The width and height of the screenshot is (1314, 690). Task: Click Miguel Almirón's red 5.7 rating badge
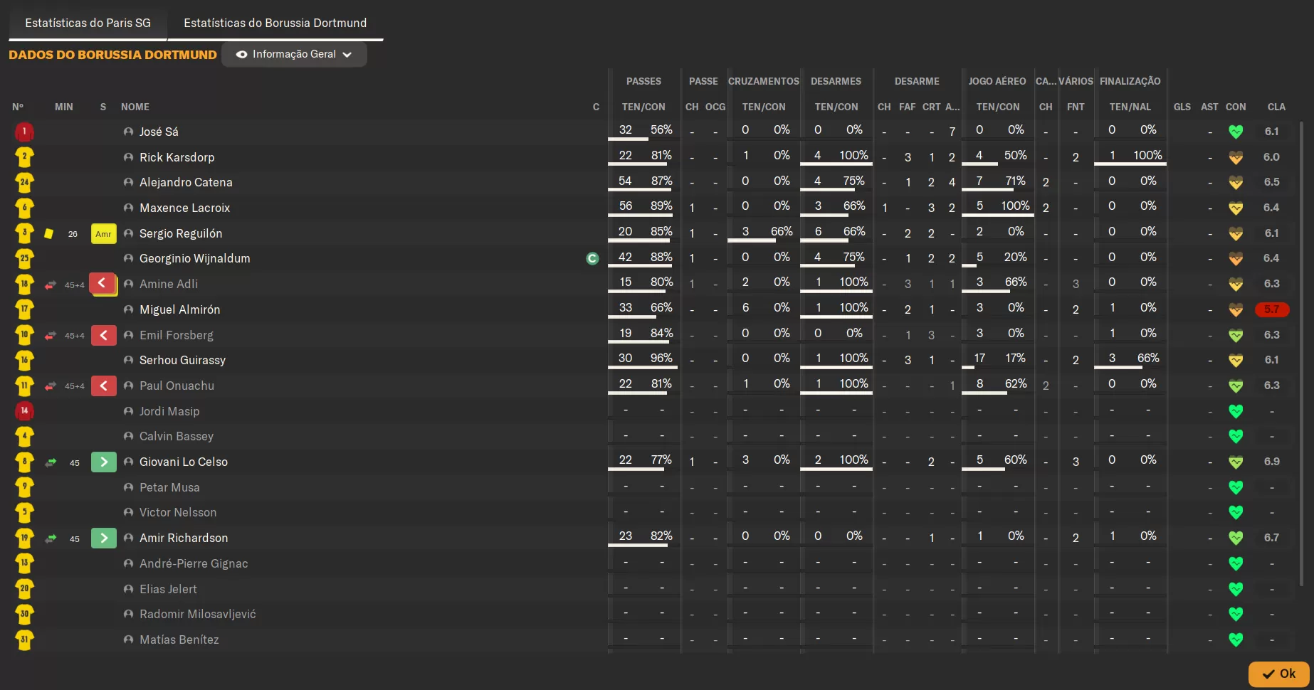click(x=1271, y=309)
